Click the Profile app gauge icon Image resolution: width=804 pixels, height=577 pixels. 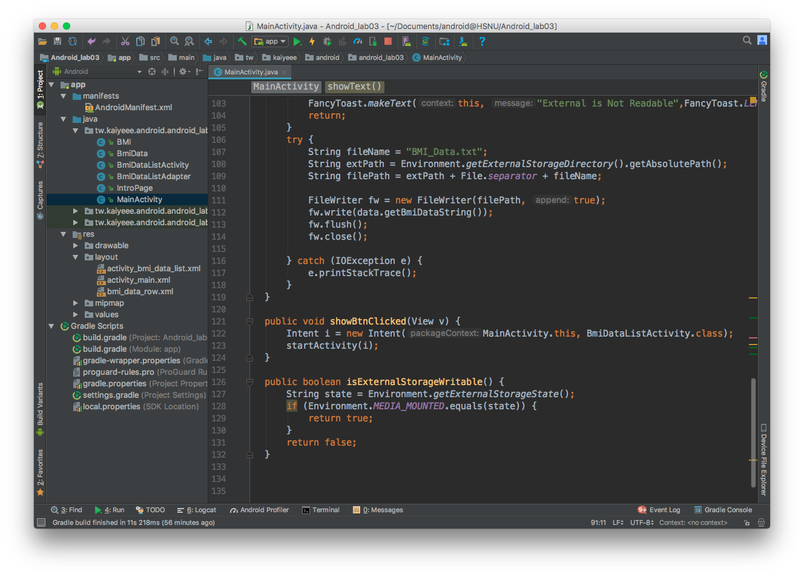click(x=358, y=41)
